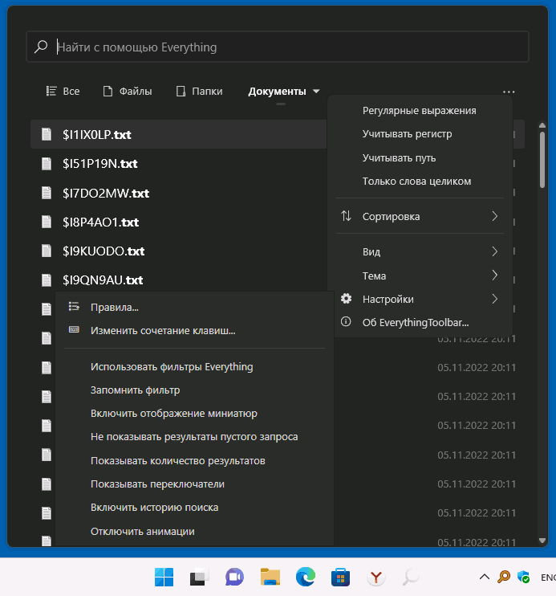Viewport: 556px width, 596px height.
Task: Click the file icon of $I7DO2MW.txt
Action: click(x=47, y=193)
